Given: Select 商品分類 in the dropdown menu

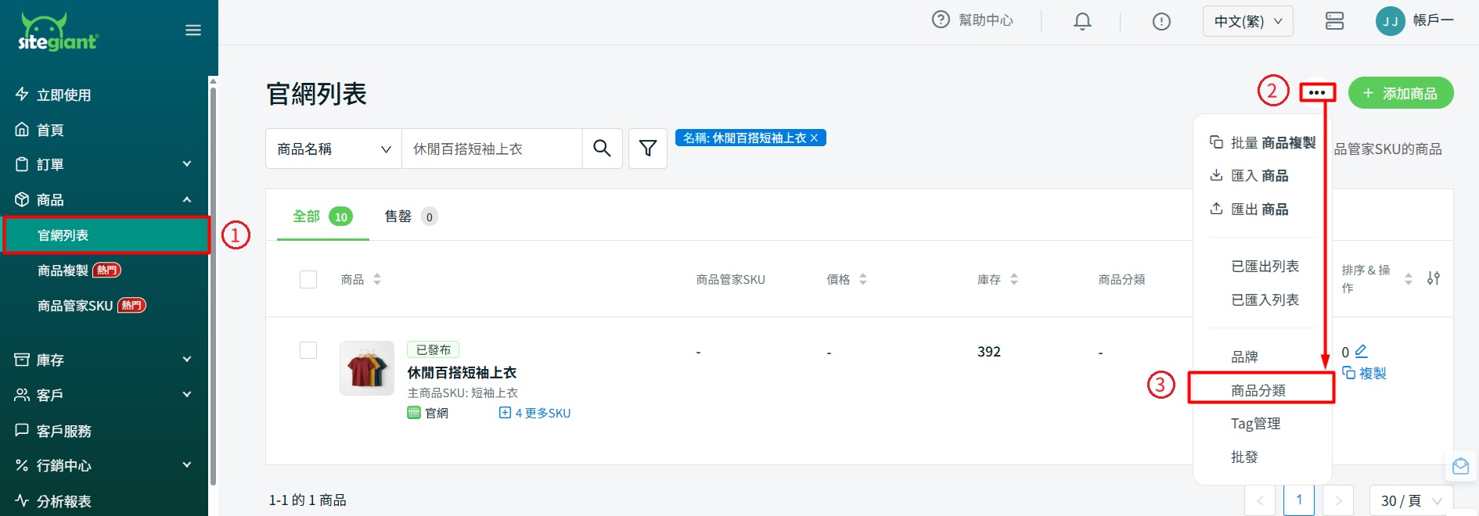Looking at the screenshot, I should (x=1258, y=390).
